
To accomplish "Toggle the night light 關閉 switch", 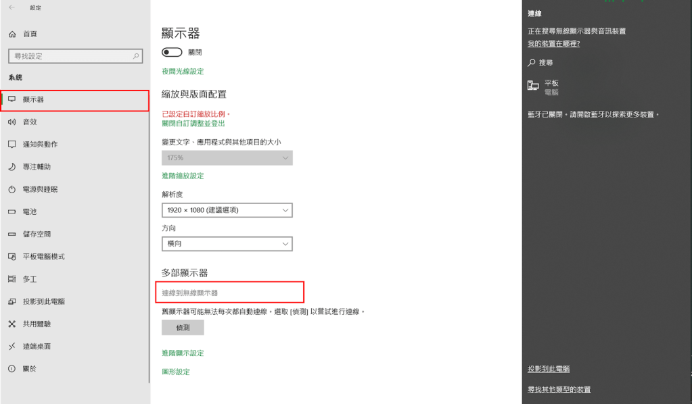I will (x=172, y=52).
